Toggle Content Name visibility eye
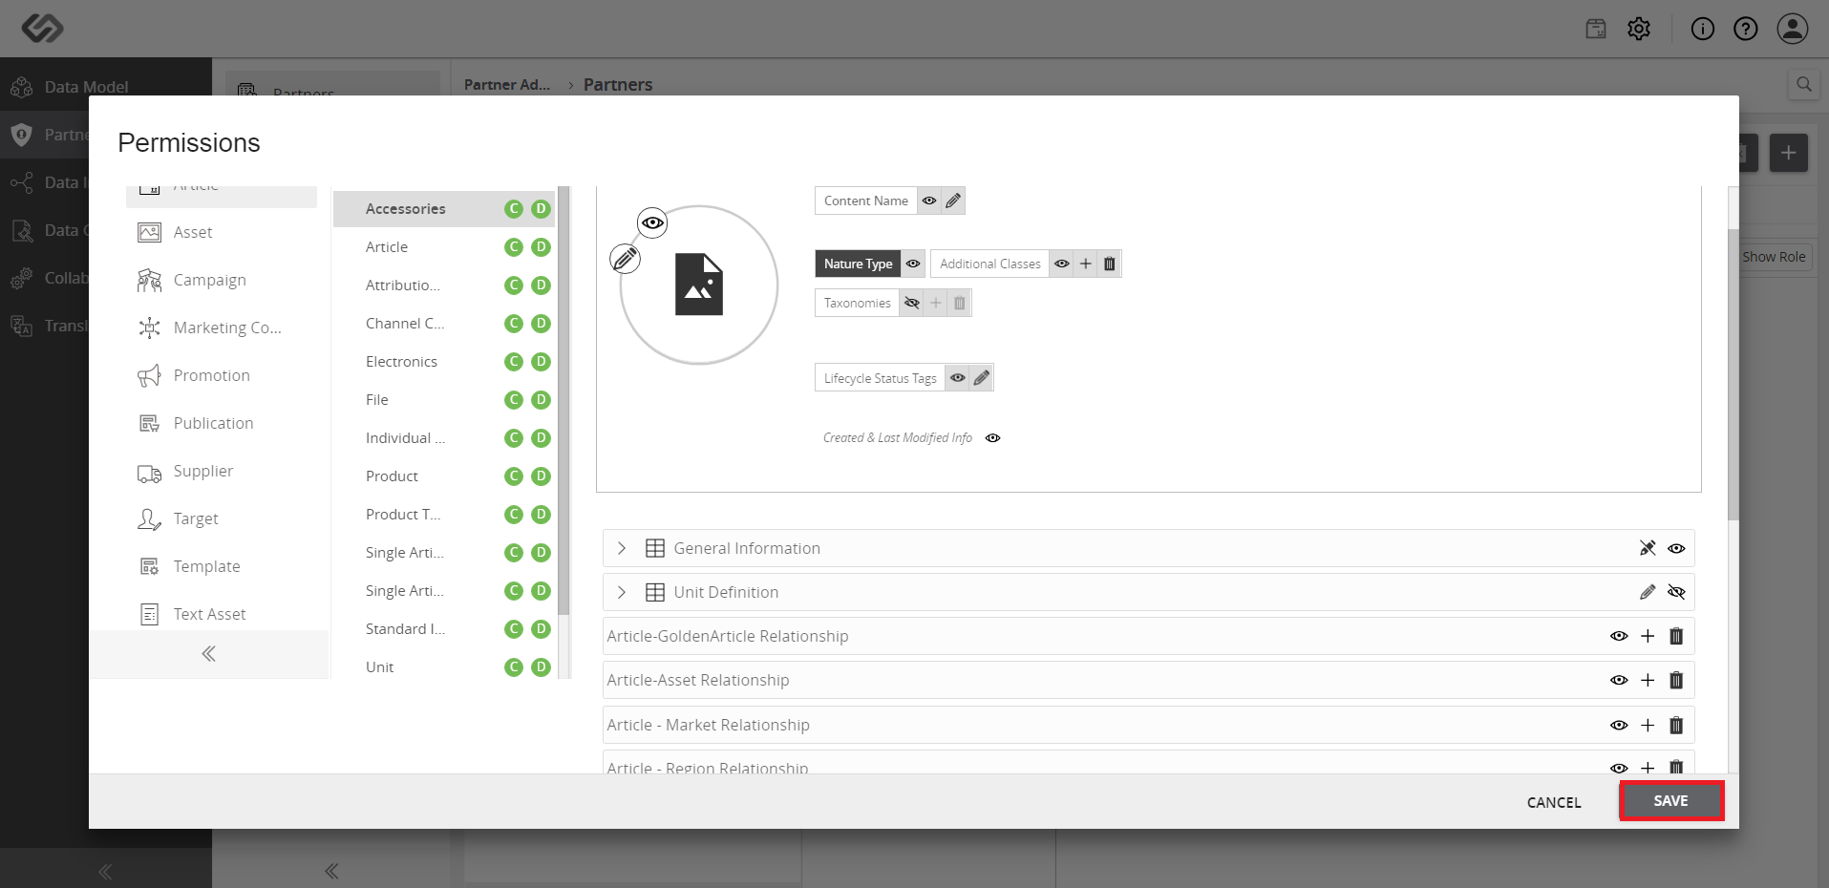This screenshot has height=888, width=1829. point(929,201)
